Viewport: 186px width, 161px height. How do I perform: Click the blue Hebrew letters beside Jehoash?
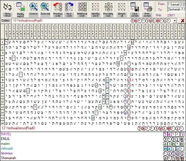click(x=174, y=149)
